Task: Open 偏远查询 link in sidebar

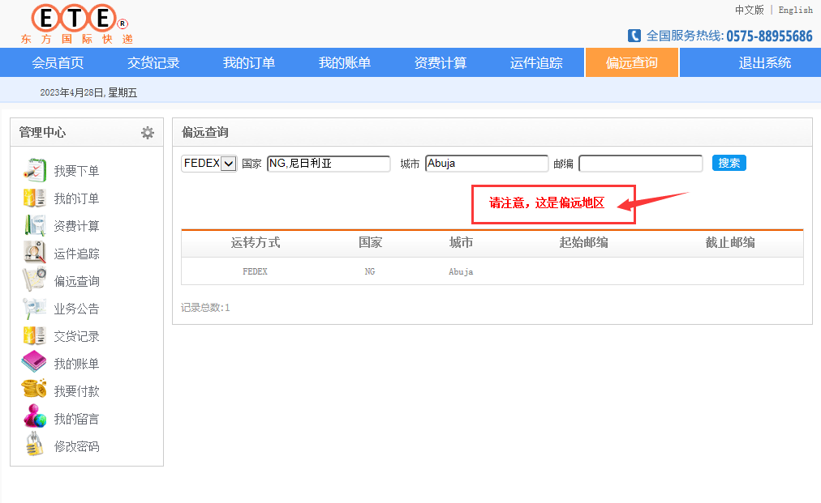Action: point(76,281)
